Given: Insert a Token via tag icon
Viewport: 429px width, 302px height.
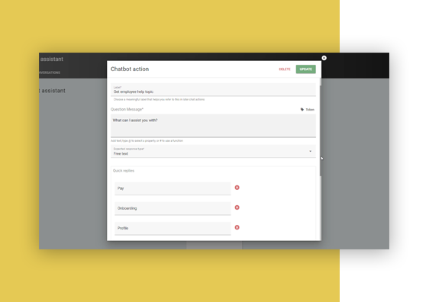Looking at the screenshot, I should [308, 110].
